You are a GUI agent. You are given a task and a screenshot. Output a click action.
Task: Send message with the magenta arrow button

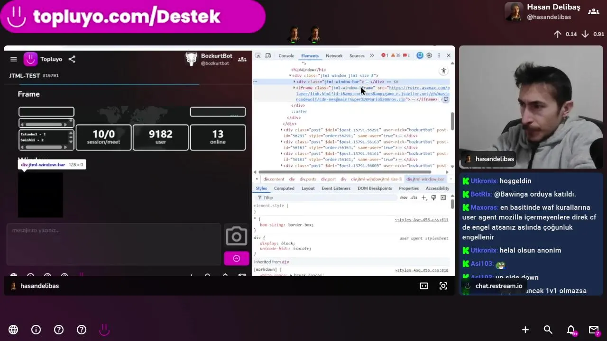(237, 258)
